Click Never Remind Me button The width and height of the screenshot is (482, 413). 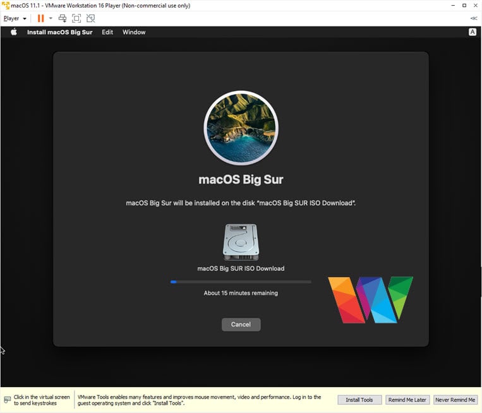click(x=455, y=400)
